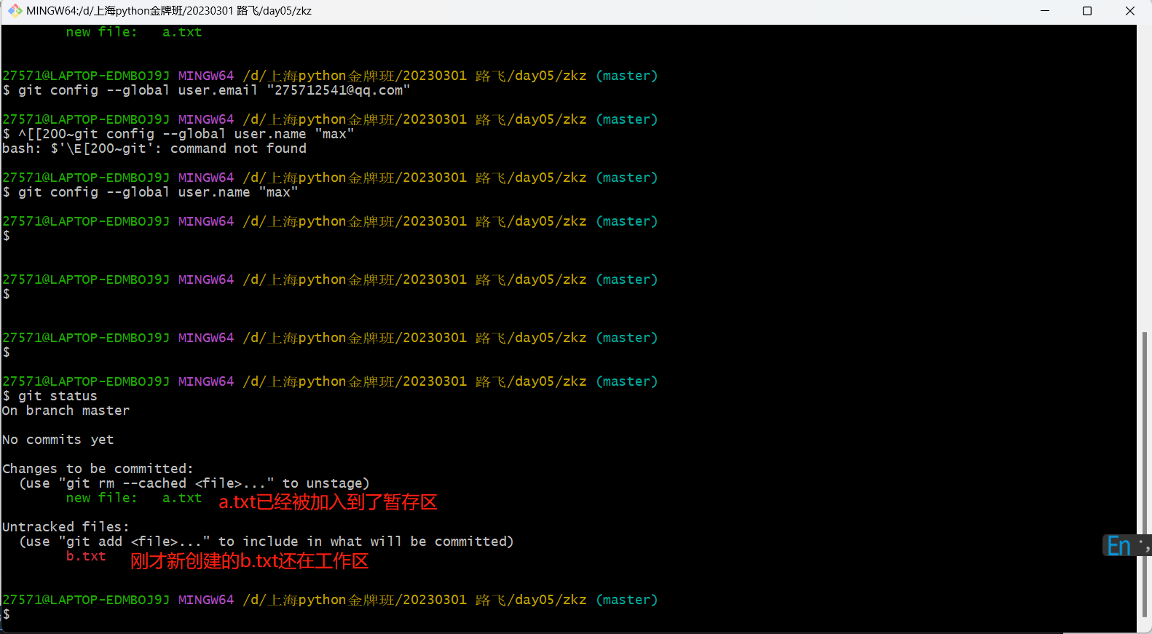Click the 'git rm --cached' hint line
The width and height of the screenshot is (1152, 634).
pos(194,483)
